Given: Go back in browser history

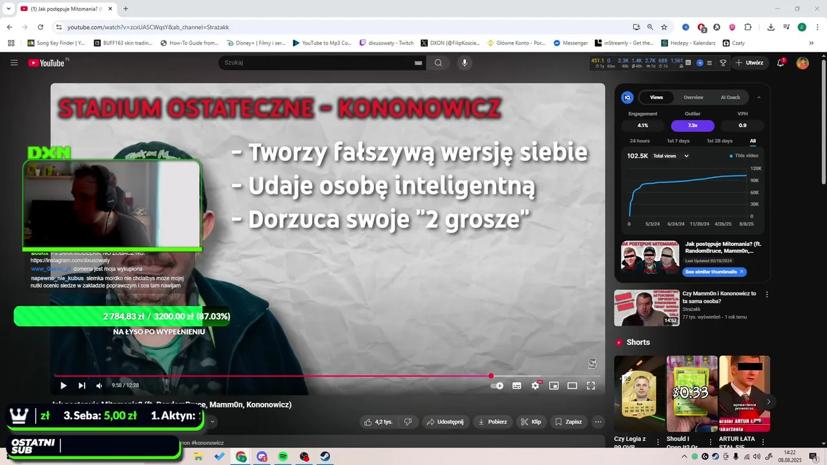Looking at the screenshot, I should click(9, 27).
